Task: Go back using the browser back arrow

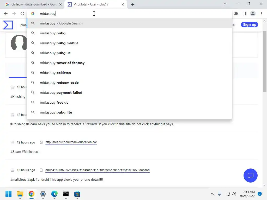Action: tap(6, 14)
